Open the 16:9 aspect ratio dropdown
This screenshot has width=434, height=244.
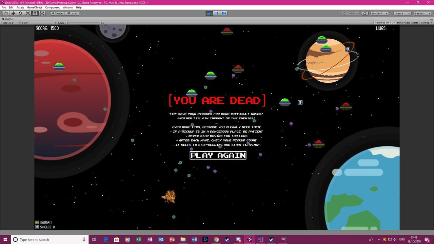click(38, 23)
